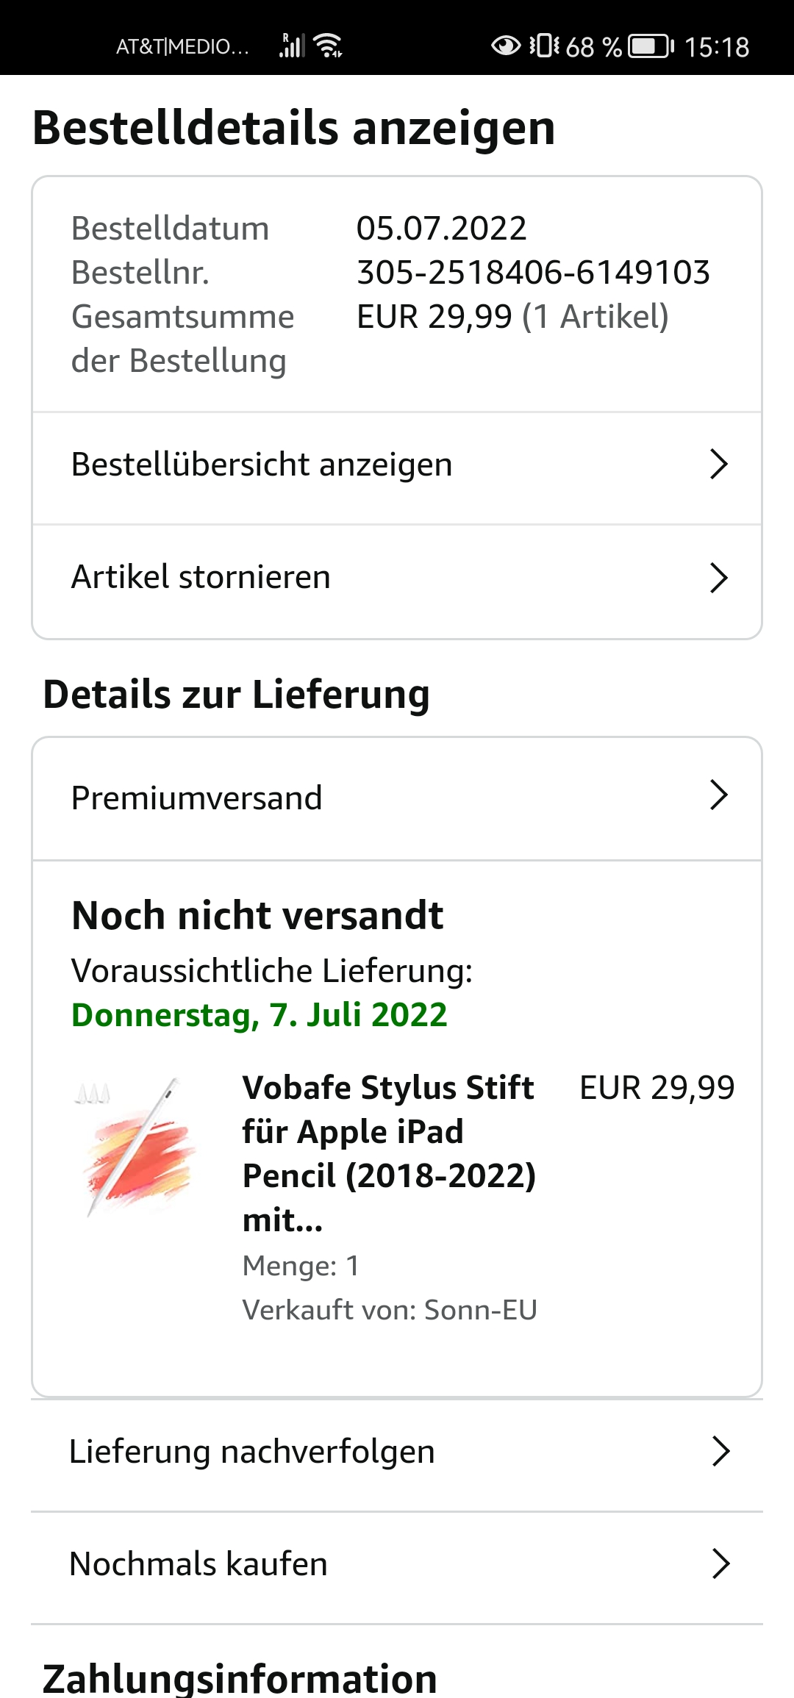Tap the battery status icon
This screenshot has height=1698, width=794.
(651, 46)
